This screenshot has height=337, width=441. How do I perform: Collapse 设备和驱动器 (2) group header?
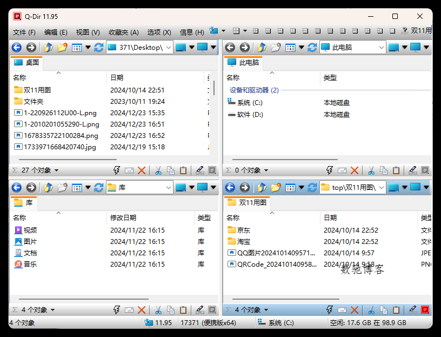(x=254, y=90)
